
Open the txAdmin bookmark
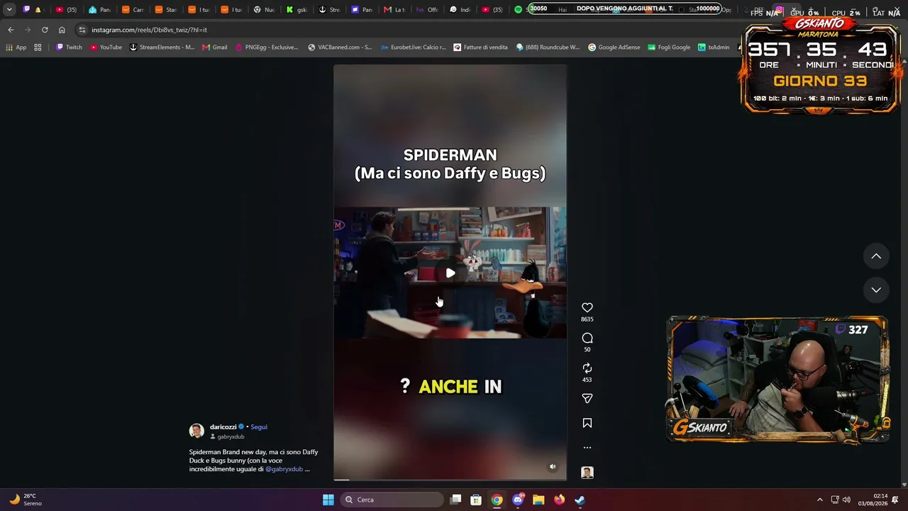[x=714, y=48]
